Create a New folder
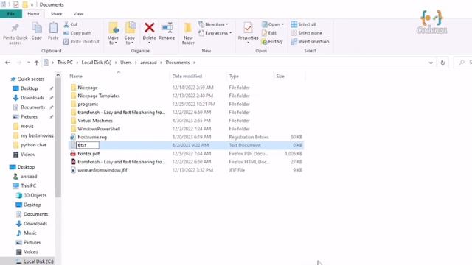Screen dimensions: 472x265 [188, 33]
